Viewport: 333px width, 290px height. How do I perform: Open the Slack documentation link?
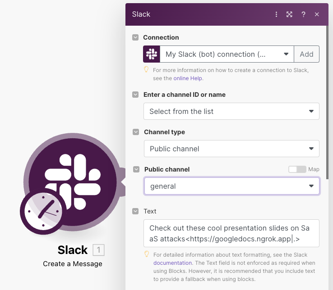[x=172, y=263]
